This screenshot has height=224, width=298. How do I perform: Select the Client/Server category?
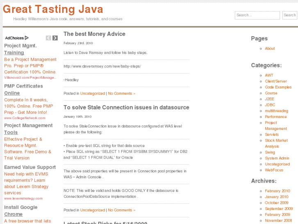276,81
